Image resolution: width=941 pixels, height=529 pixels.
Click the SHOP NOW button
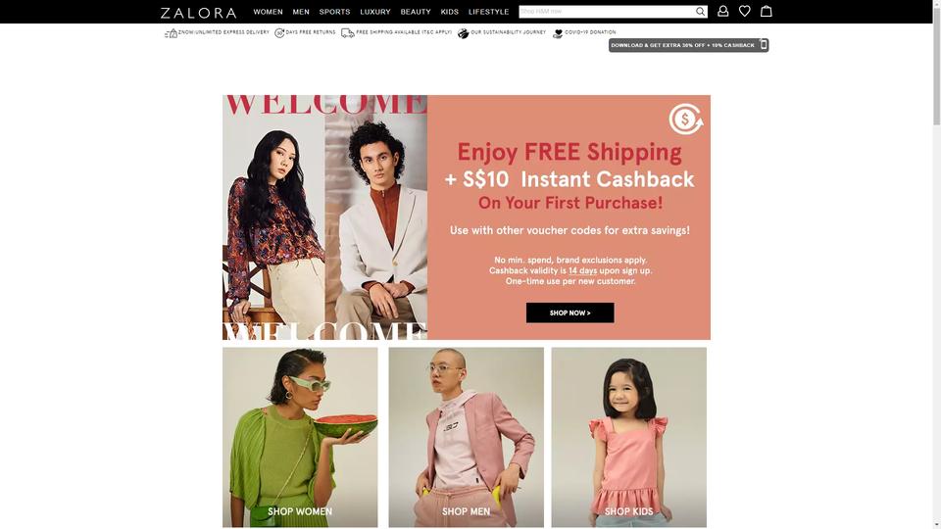point(570,313)
